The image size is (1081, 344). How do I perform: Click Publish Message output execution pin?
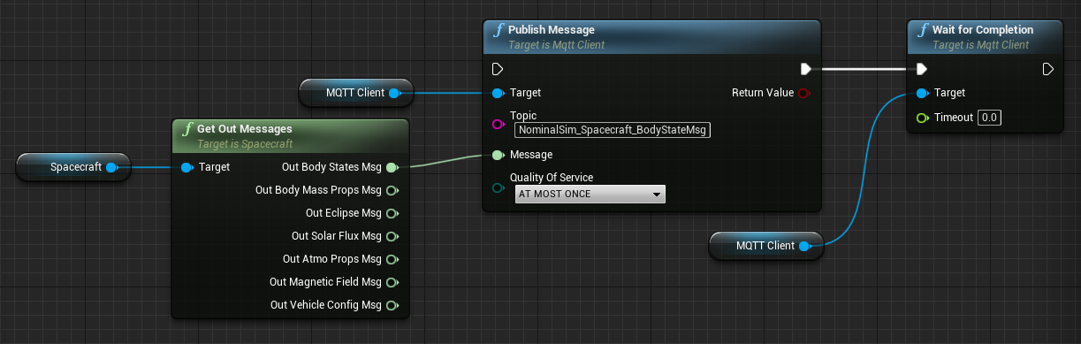click(x=805, y=69)
